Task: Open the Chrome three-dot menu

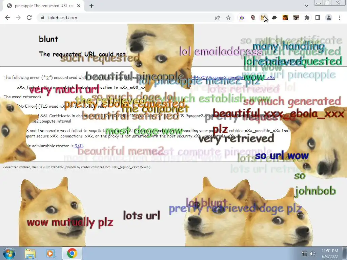Action: 340,18
